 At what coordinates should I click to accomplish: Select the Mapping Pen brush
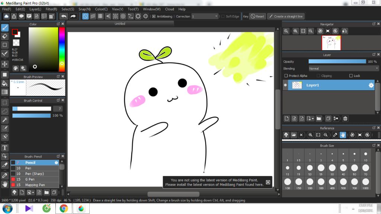(35, 185)
